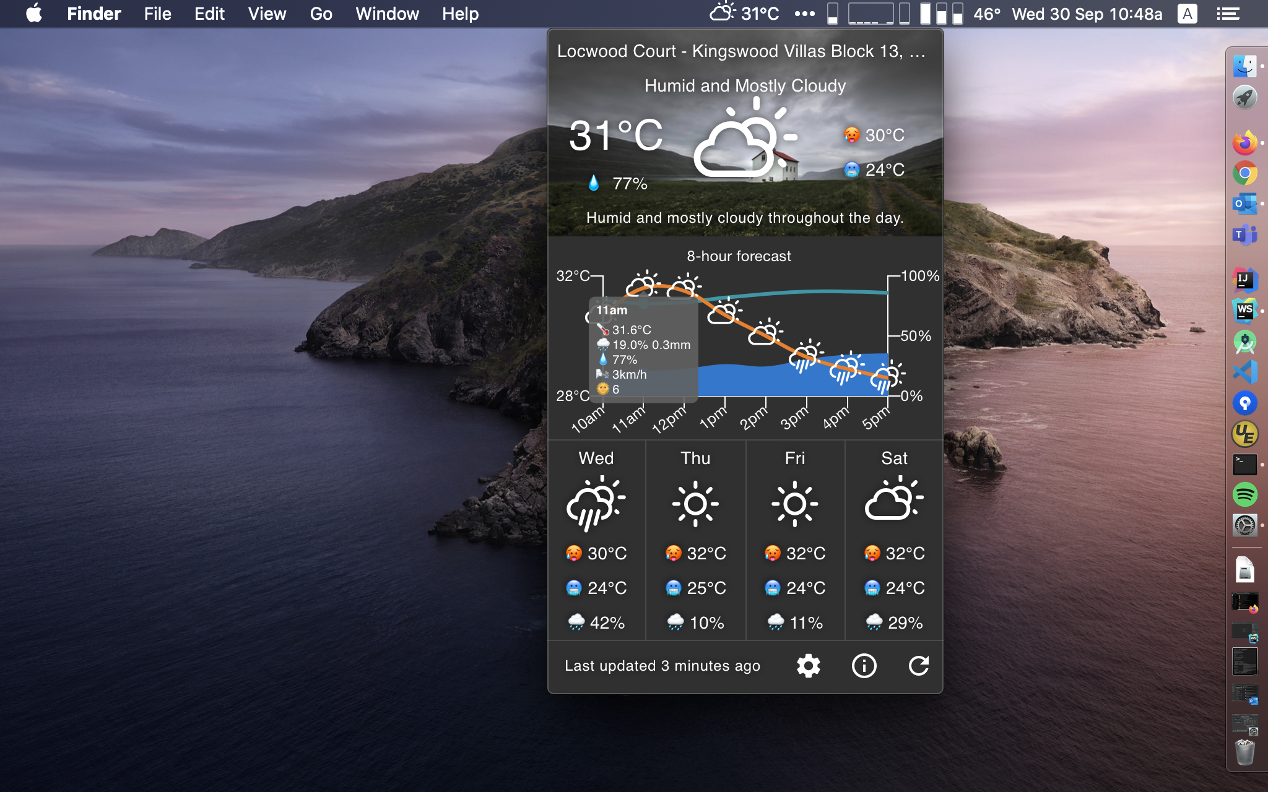Click the info circle icon
Screen dimensions: 1268x792
point(864,666)
